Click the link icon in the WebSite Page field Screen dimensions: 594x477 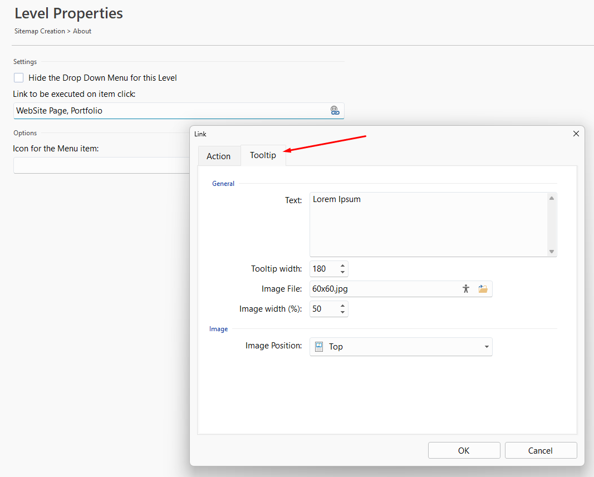coord(335,111)
